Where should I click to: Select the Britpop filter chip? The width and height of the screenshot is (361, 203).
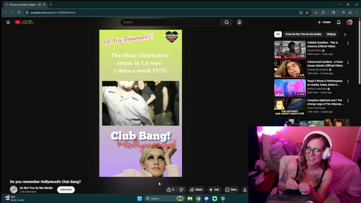pyautogui.click(x=331, y=34)
